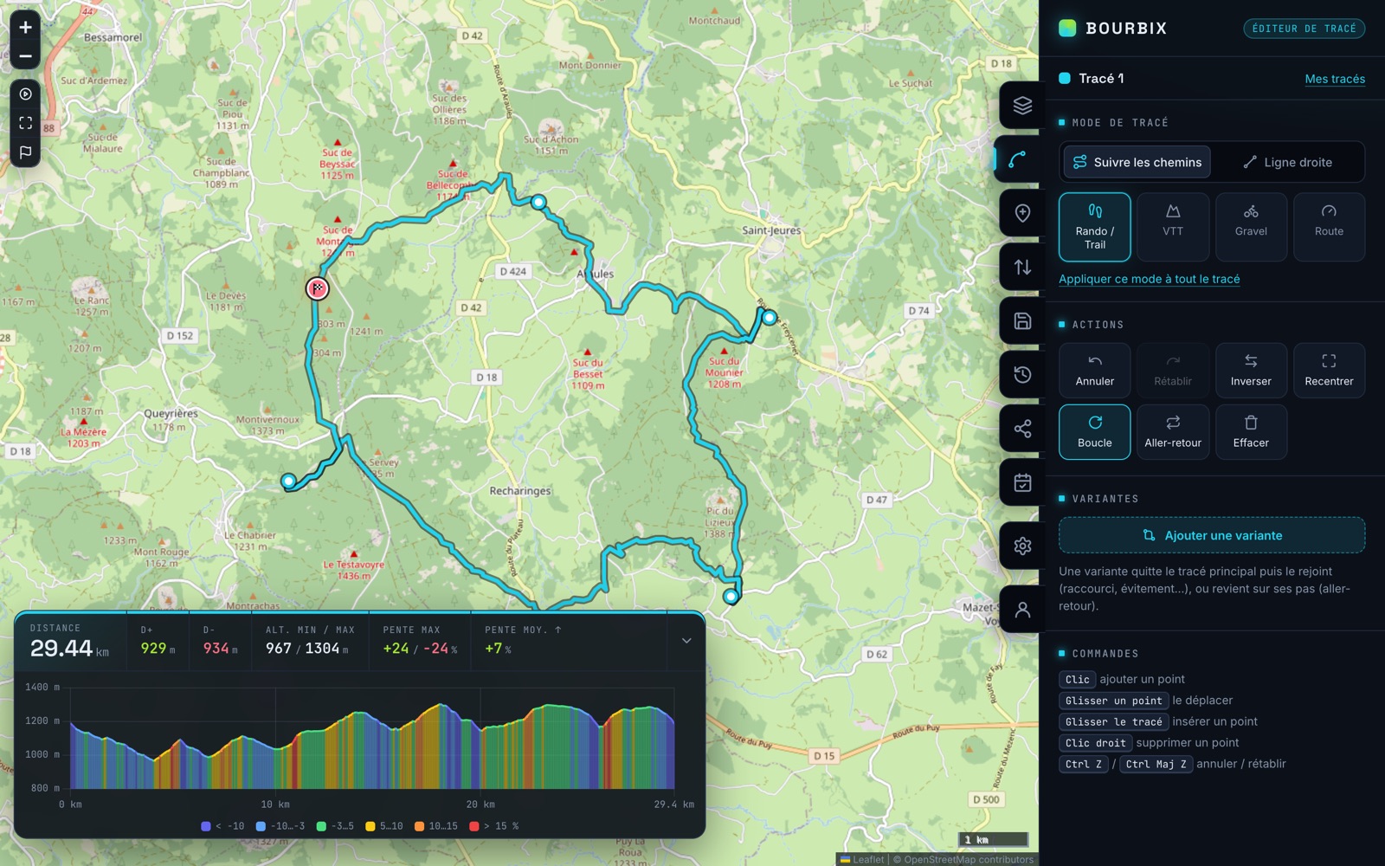Click the waypoint near Saint-Jeures
The image size is (1385, 866).
click(769, 318)
